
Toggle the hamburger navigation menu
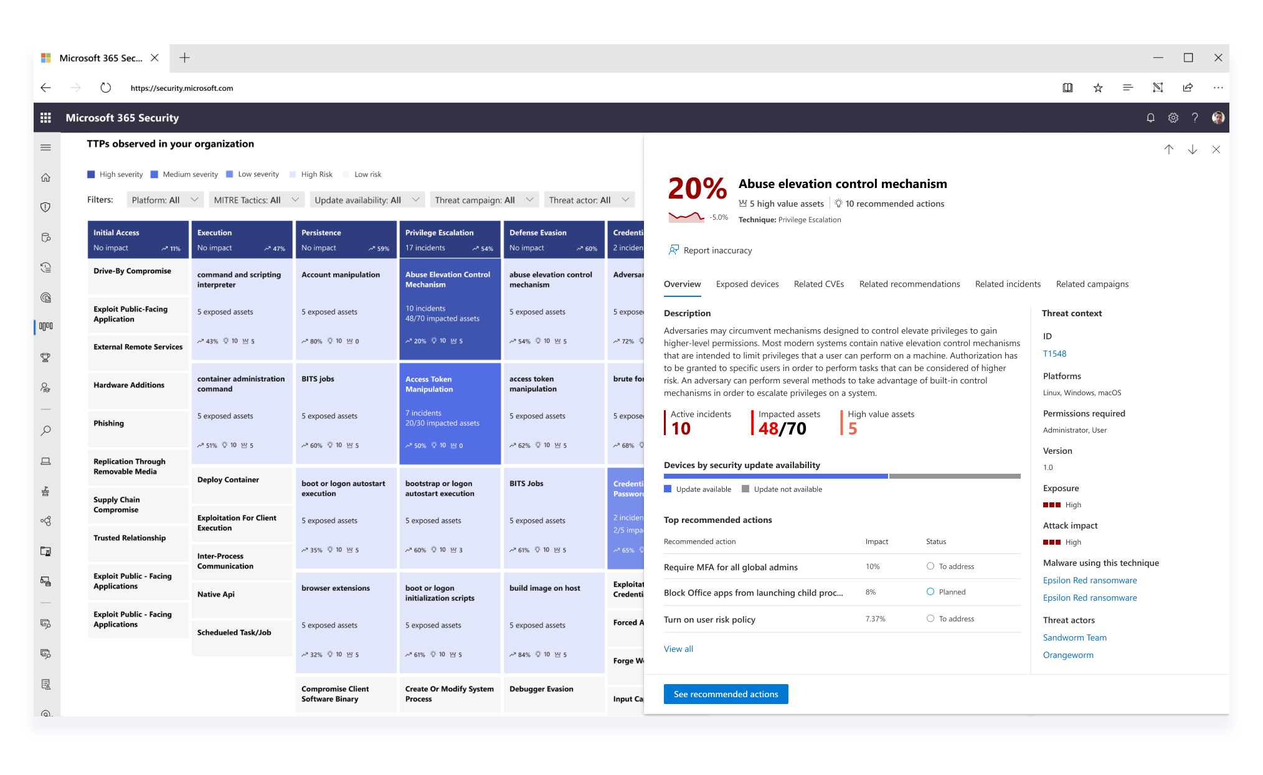tap(45, 148)
